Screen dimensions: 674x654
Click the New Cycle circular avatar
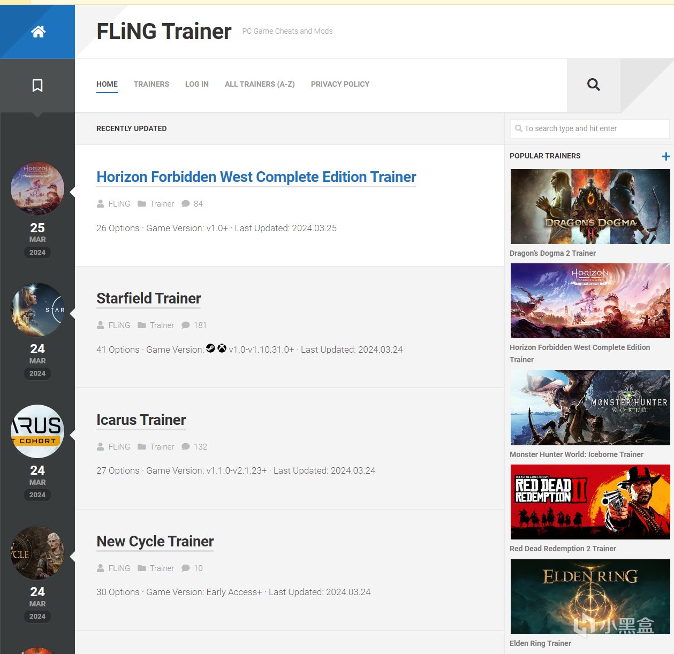coord(37,553)
